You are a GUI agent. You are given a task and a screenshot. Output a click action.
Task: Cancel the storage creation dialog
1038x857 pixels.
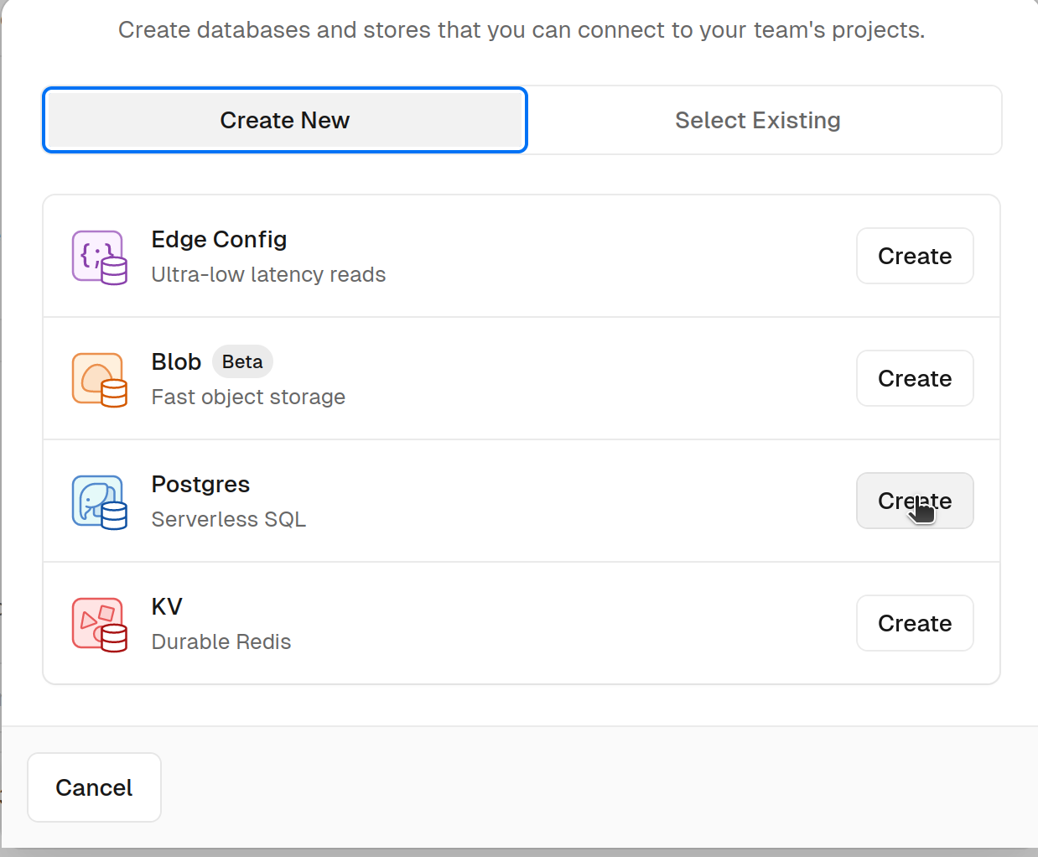coord(94,787)
